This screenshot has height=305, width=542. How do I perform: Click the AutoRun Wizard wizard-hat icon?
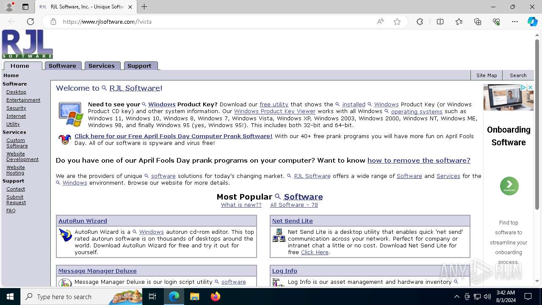pos(65,235)
